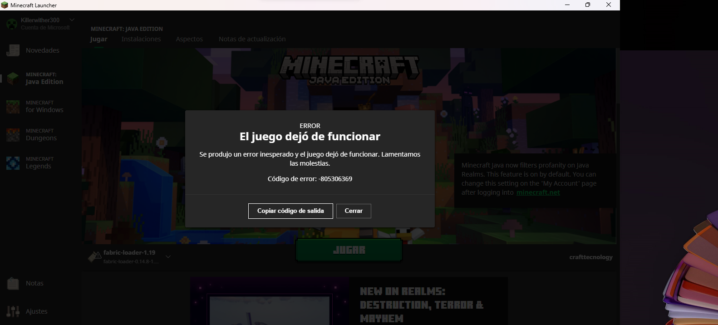The height and width of the screenshot is (325, 718).
Task: Open the New on Realms news thumbnail
Action: [270, 301]
